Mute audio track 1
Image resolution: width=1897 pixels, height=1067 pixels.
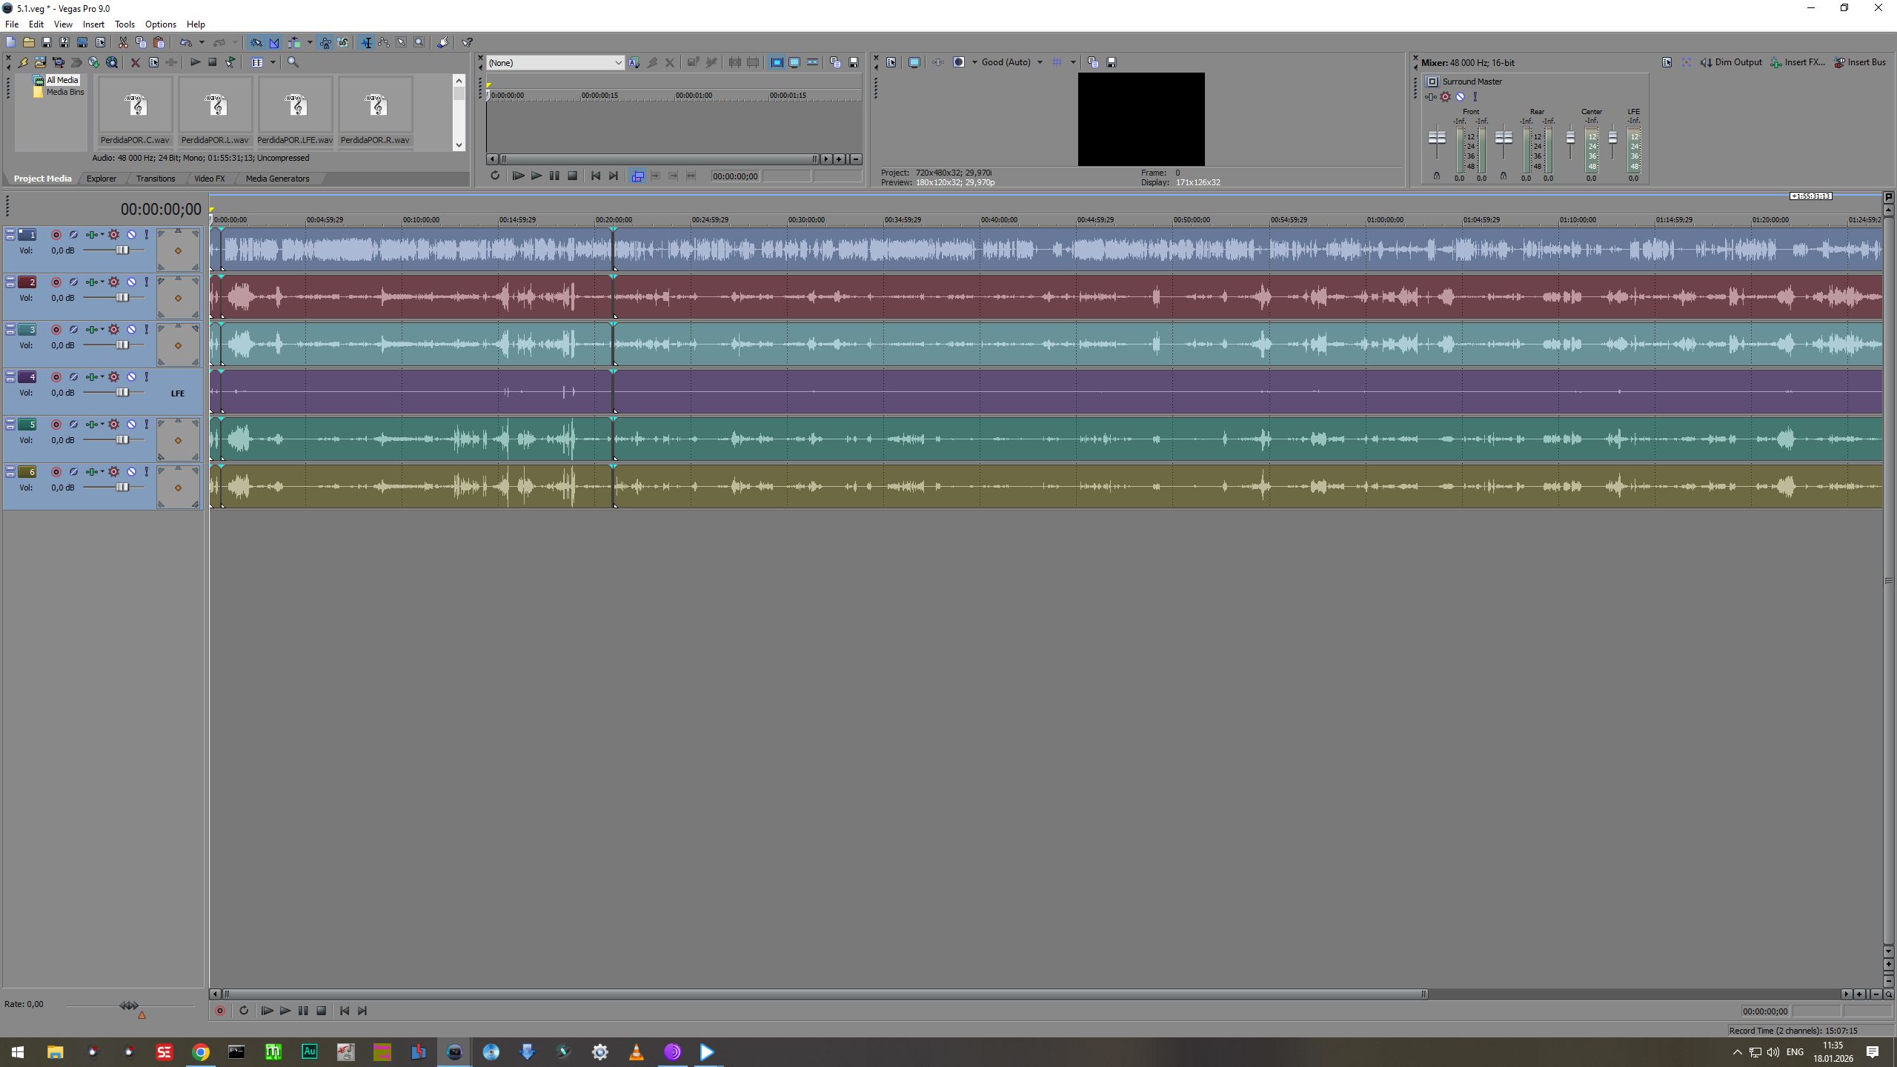pyautogui.click(x=131, y=235)
